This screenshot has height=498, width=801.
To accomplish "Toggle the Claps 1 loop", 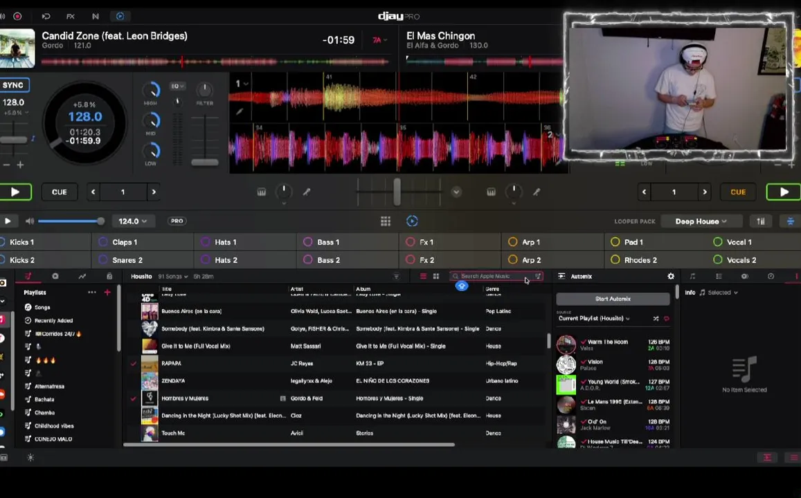I will click(143, 242).
